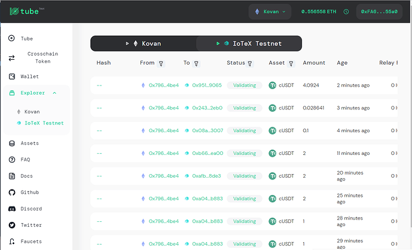Open To address 0x951...9065
Image resolution: width=412 pixels, height=250 pixels.
click(x=207, y=85)
